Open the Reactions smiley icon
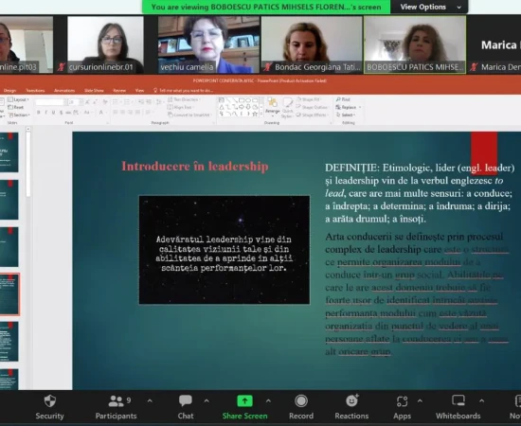 tap(351, 400)
